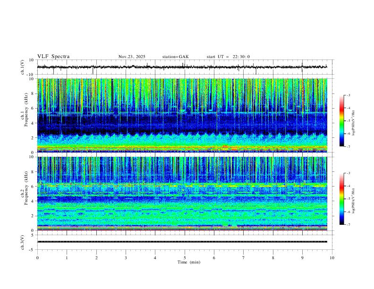Click the upper log(PSD) colorbar label
This screenshot has width=374, height=289.
(x=353, y=123)
